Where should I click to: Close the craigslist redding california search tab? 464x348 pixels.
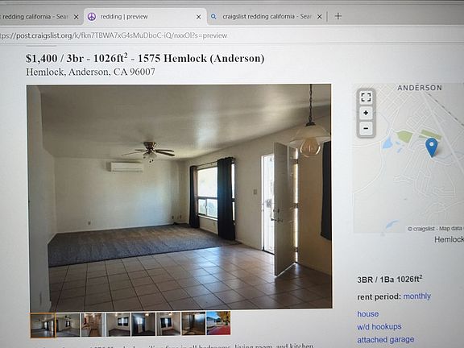pyautogui.click(x=319, y=17)
